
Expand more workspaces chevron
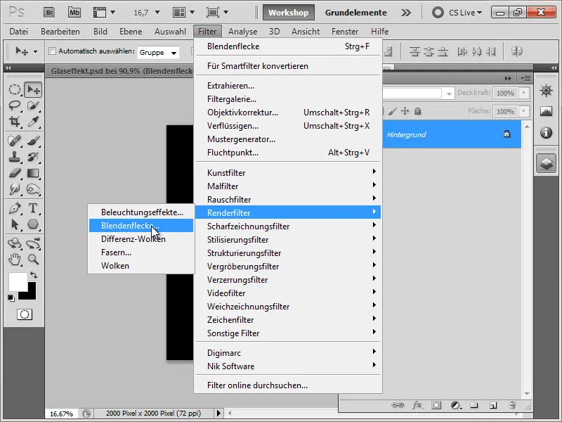(406, 13)
